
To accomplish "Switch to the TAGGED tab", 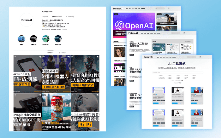I will click(x=62, y=53).
